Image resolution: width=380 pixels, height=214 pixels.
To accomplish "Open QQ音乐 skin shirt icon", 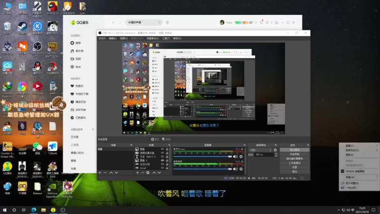I will 261,22.
